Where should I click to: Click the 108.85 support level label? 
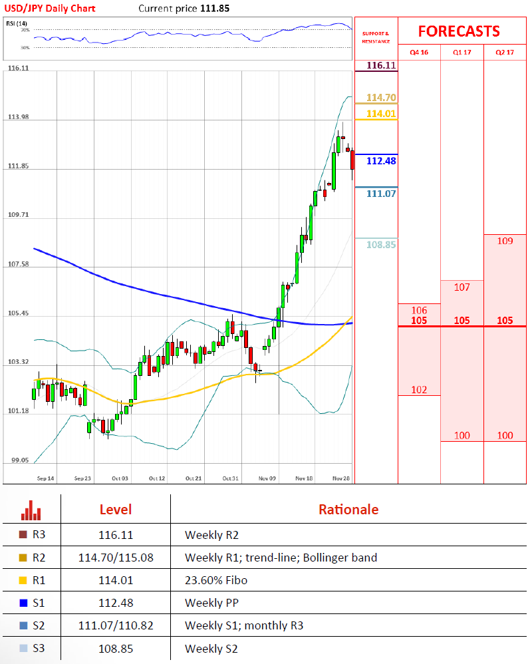pyautogui.click(x=381, y=244)
